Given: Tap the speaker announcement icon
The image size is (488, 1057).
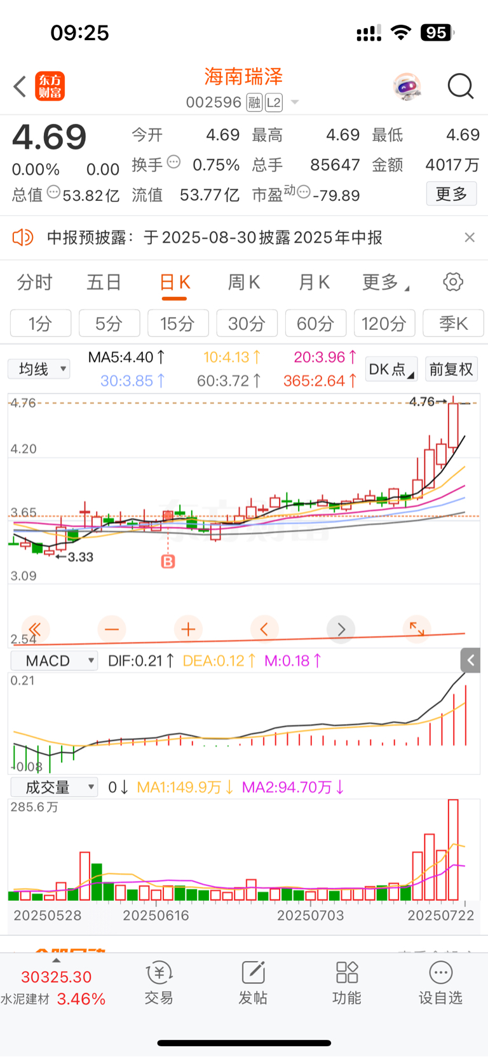Looking at the screenshot, I should coord(23,238).
